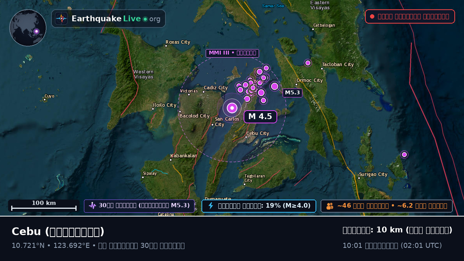Click the Catbalogan label
This screenshot has width=464, height=261.
(324, 26)
